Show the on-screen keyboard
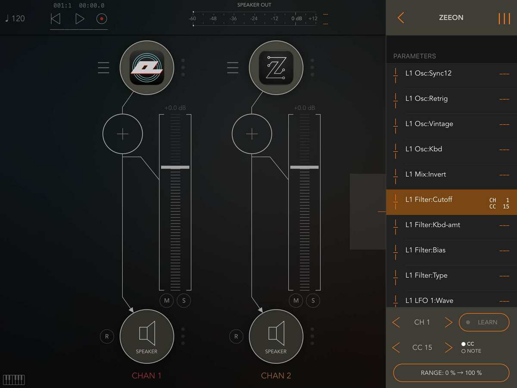The image size is (517, 388). click(14, 380)
